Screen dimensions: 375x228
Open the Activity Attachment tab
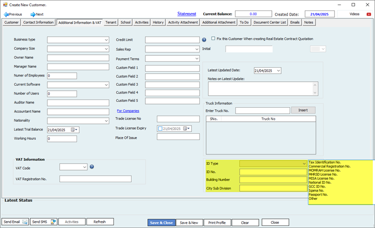(x=183, y=22)
